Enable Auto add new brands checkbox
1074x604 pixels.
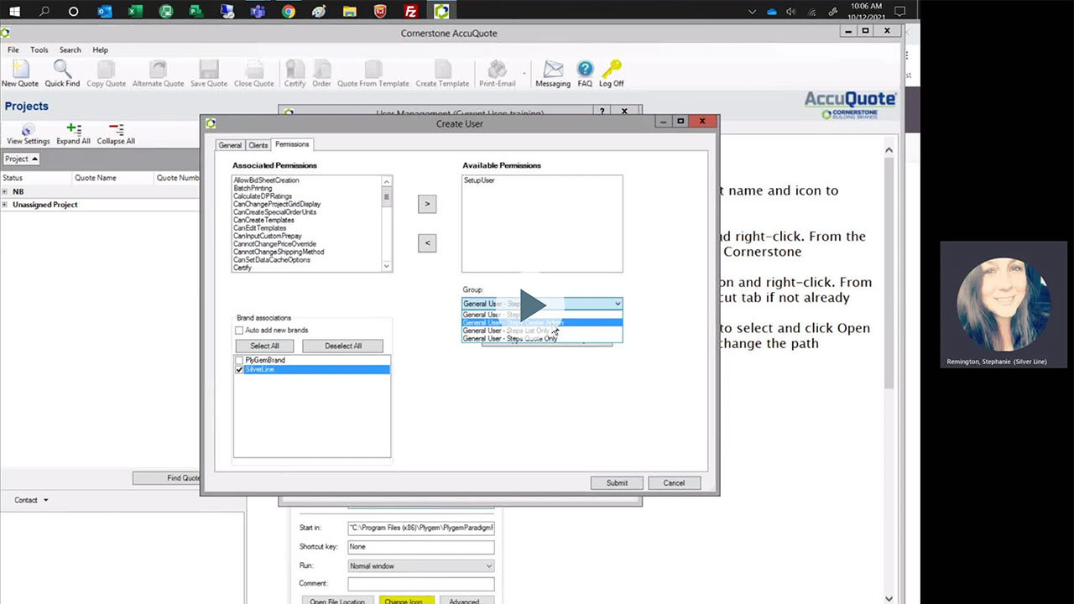(239, 331)
